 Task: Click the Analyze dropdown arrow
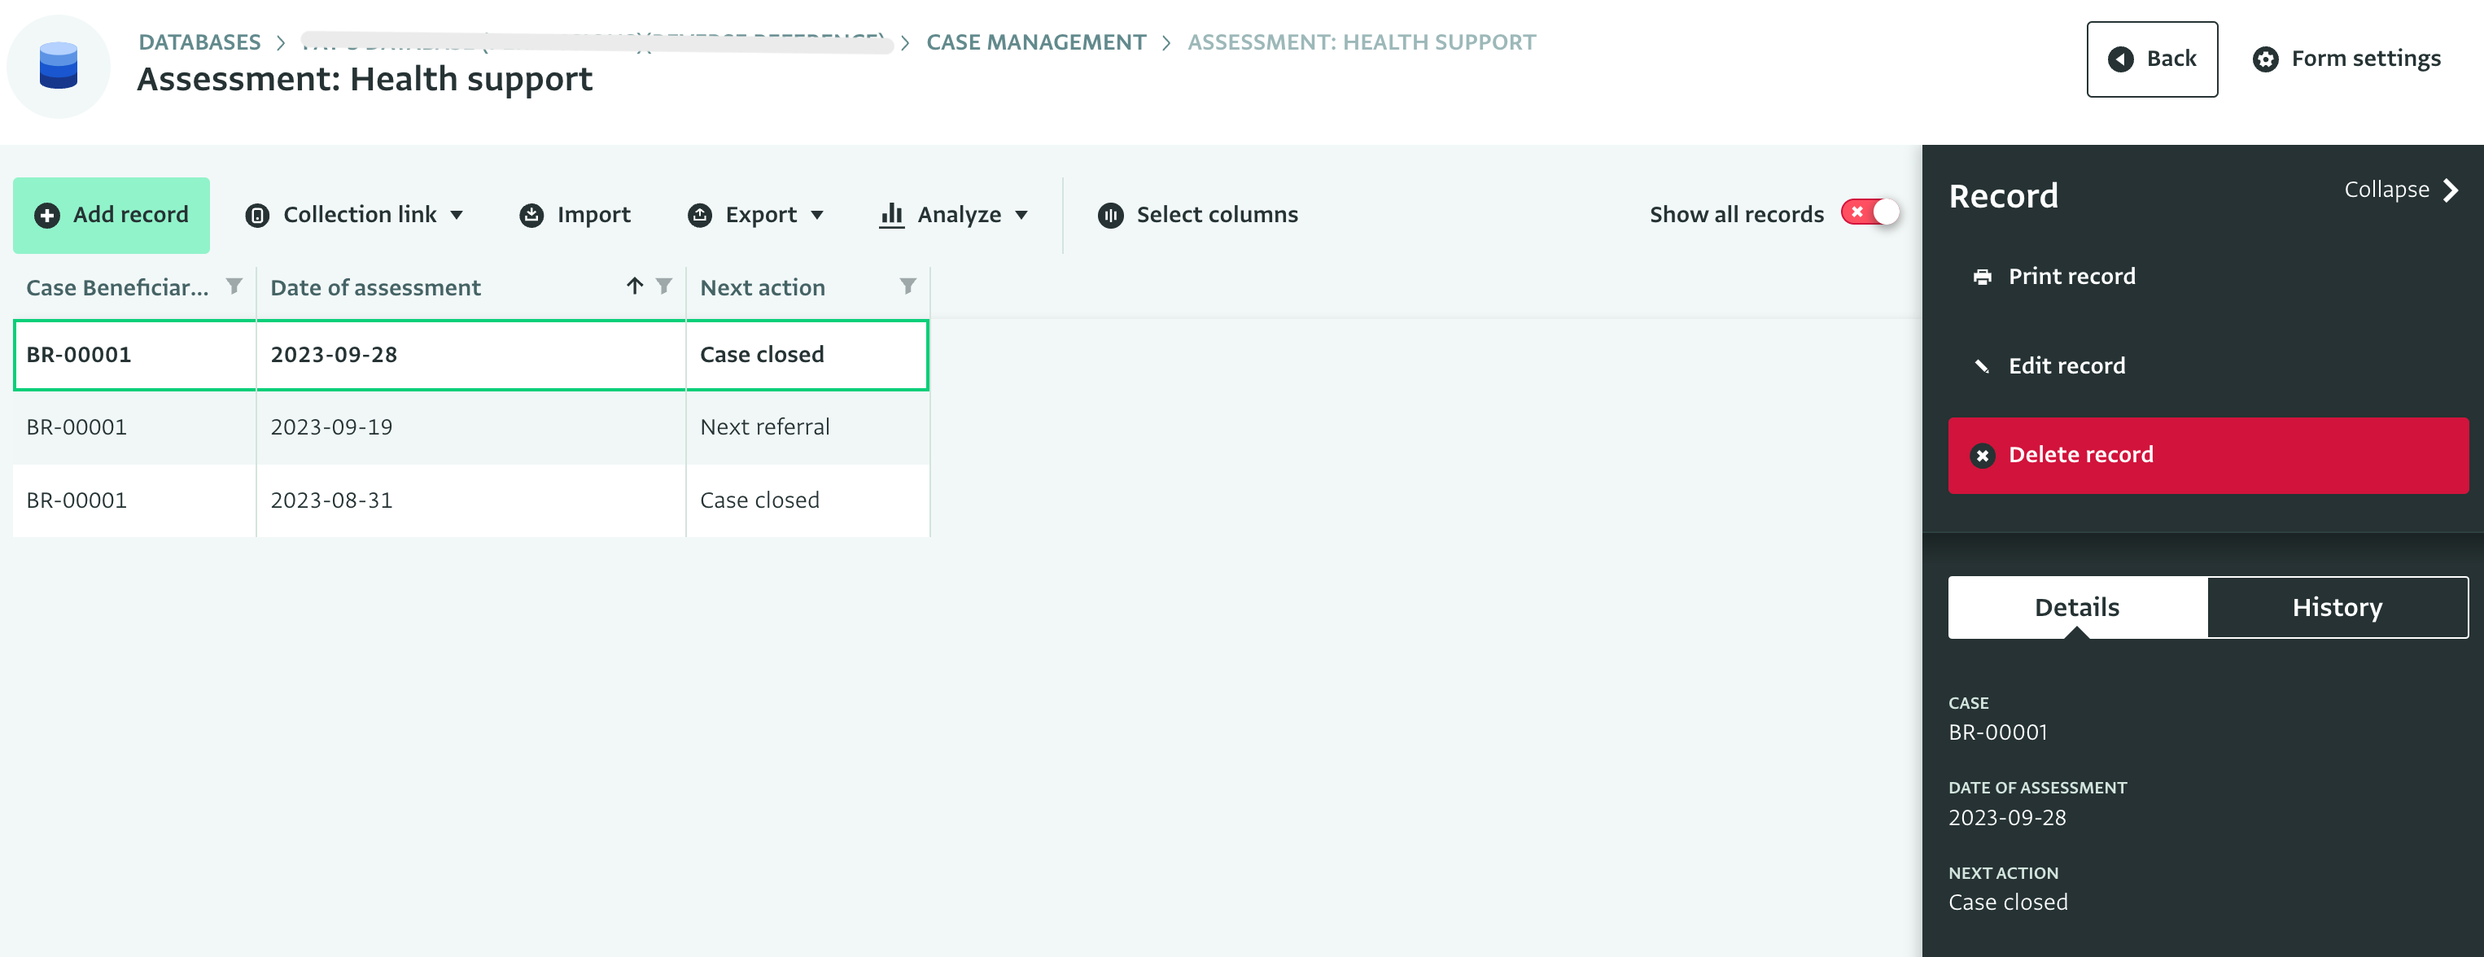(x=1026, y=216)
